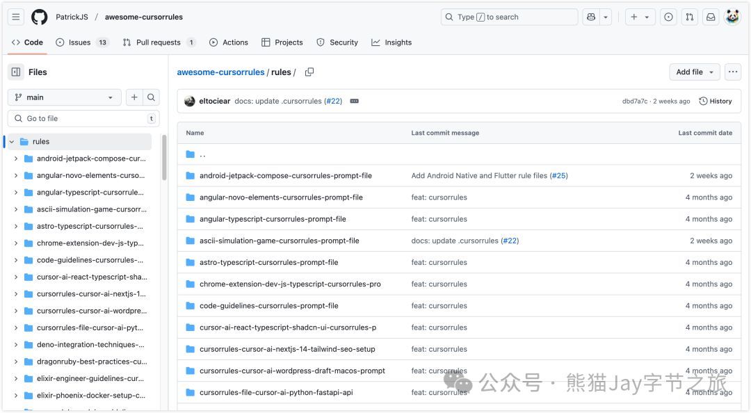The height and width of the screenshot is (413, 751).
Task: Click folder icon of cursor-ai-react-typescript-shadcn row
Action: (190, 327)
